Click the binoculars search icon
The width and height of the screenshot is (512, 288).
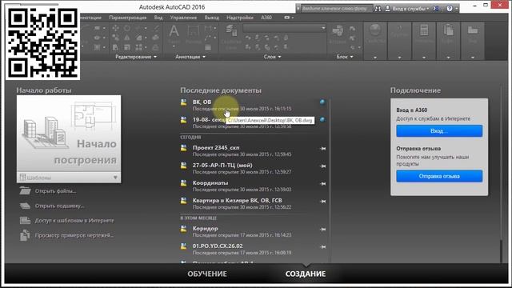[378, 9]
